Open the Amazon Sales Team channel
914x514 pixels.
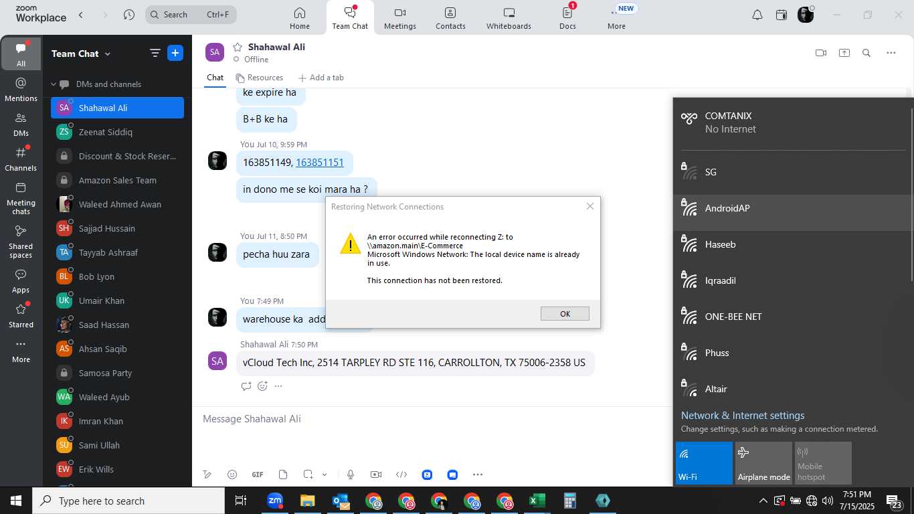(x=117, y=180)
